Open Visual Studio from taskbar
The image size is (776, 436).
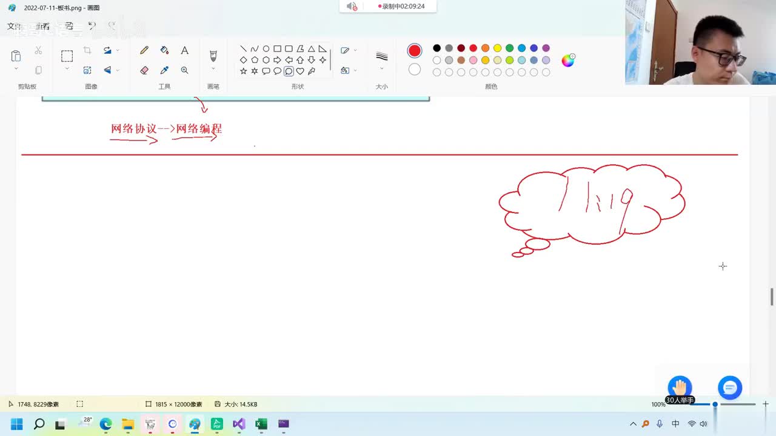239,424
